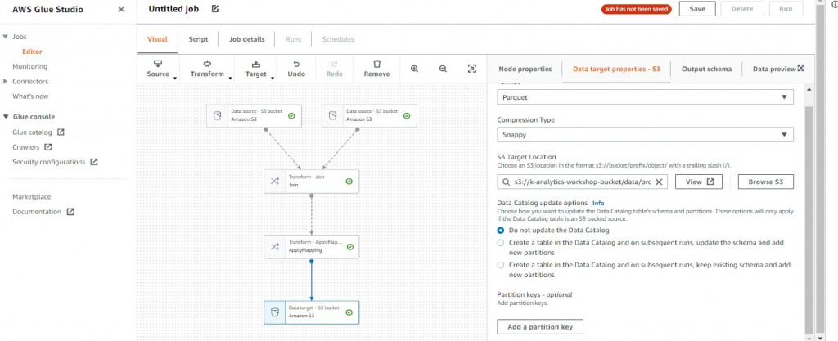
Task: Select the ApplyMapping transform node
Action: click(x=312, y=247)
